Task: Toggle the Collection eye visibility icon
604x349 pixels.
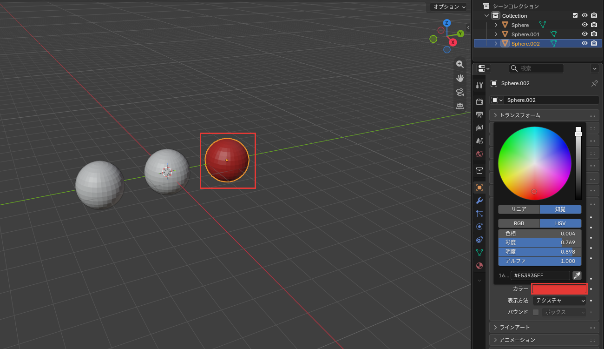Action: 585,15
